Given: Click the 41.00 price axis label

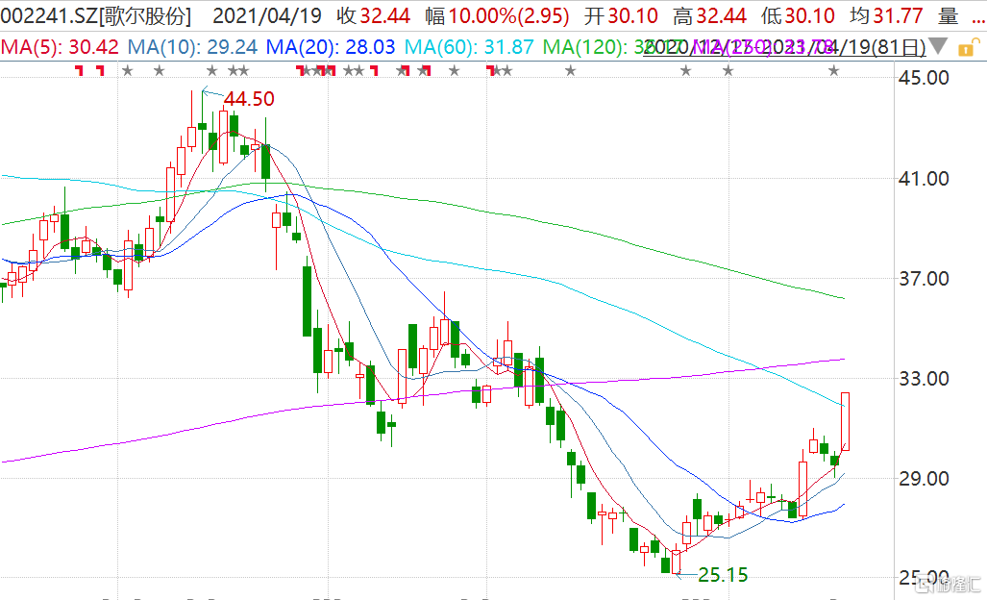Looking at the screenshot, I should [x=924, y=179].
